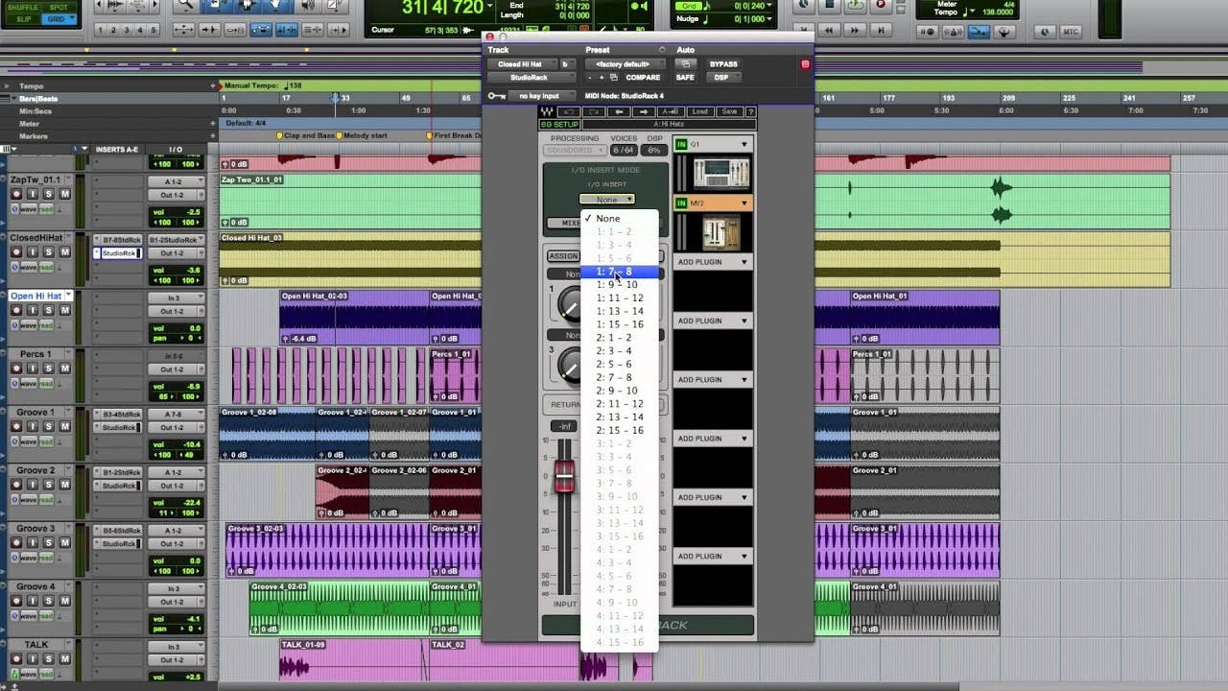The width and height of the screenshot is (1228, 691).
Task: Click the Waves logo in StudioRack
Action: tap(547, 111)
